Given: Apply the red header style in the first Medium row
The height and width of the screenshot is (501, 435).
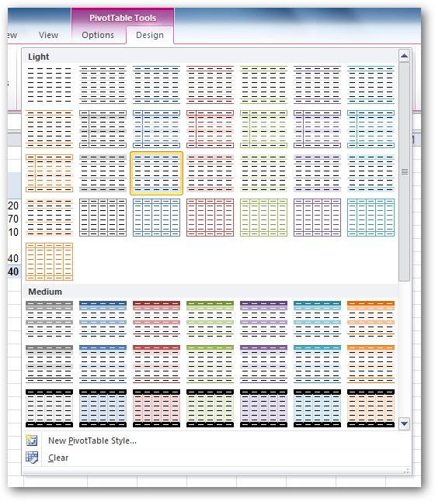Looking at the screenshot, I should [157, 319].
